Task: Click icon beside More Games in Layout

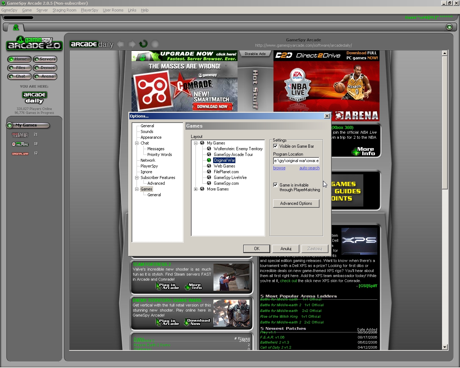Action: click(x=202, y=189)
